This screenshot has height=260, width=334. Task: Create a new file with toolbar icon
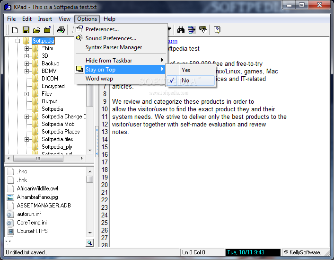pyautogui.click(x=15, y=30)
